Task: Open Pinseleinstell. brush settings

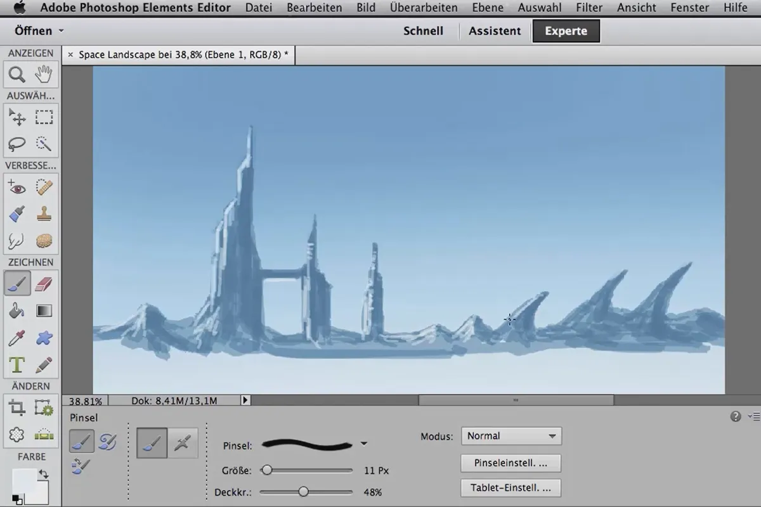Action: pos(511,463)
